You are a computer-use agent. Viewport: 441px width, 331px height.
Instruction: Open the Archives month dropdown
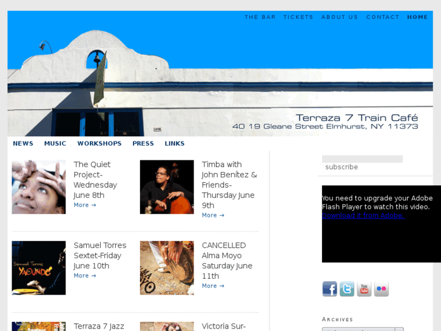click(x=363, y=329)
